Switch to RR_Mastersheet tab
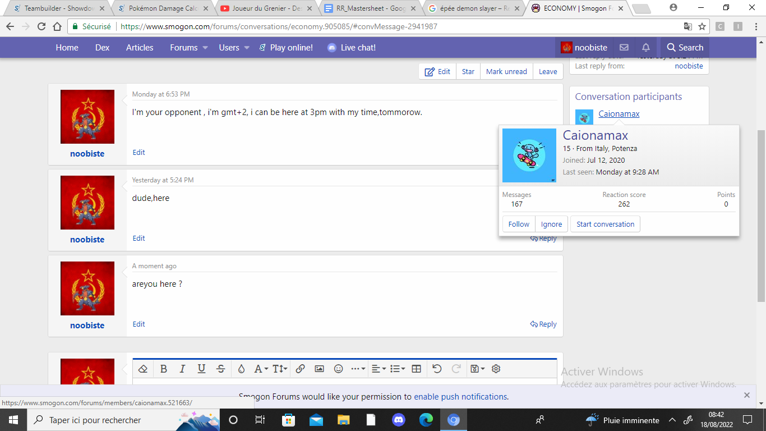This screenshot has height=431, width=766. (371, 8)
